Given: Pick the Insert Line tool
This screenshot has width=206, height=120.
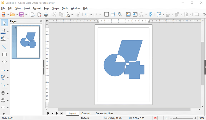Looking at the screenshot, I should pyautogui.click(x=4, y=47).
